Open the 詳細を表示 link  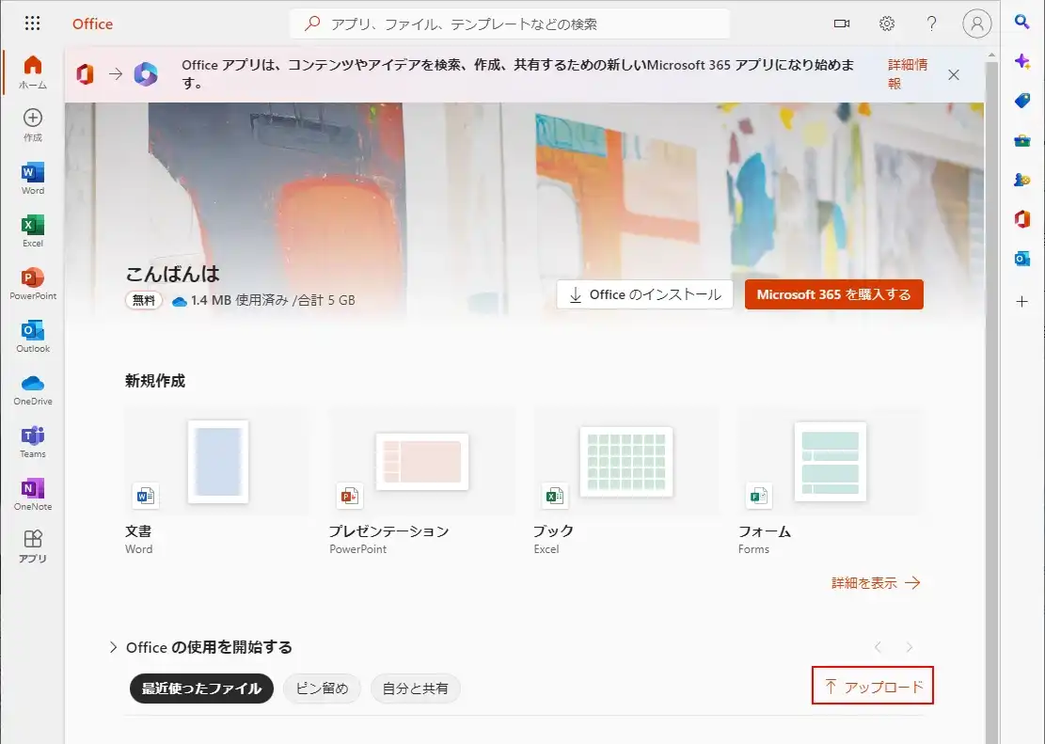[x=876, y=583]
